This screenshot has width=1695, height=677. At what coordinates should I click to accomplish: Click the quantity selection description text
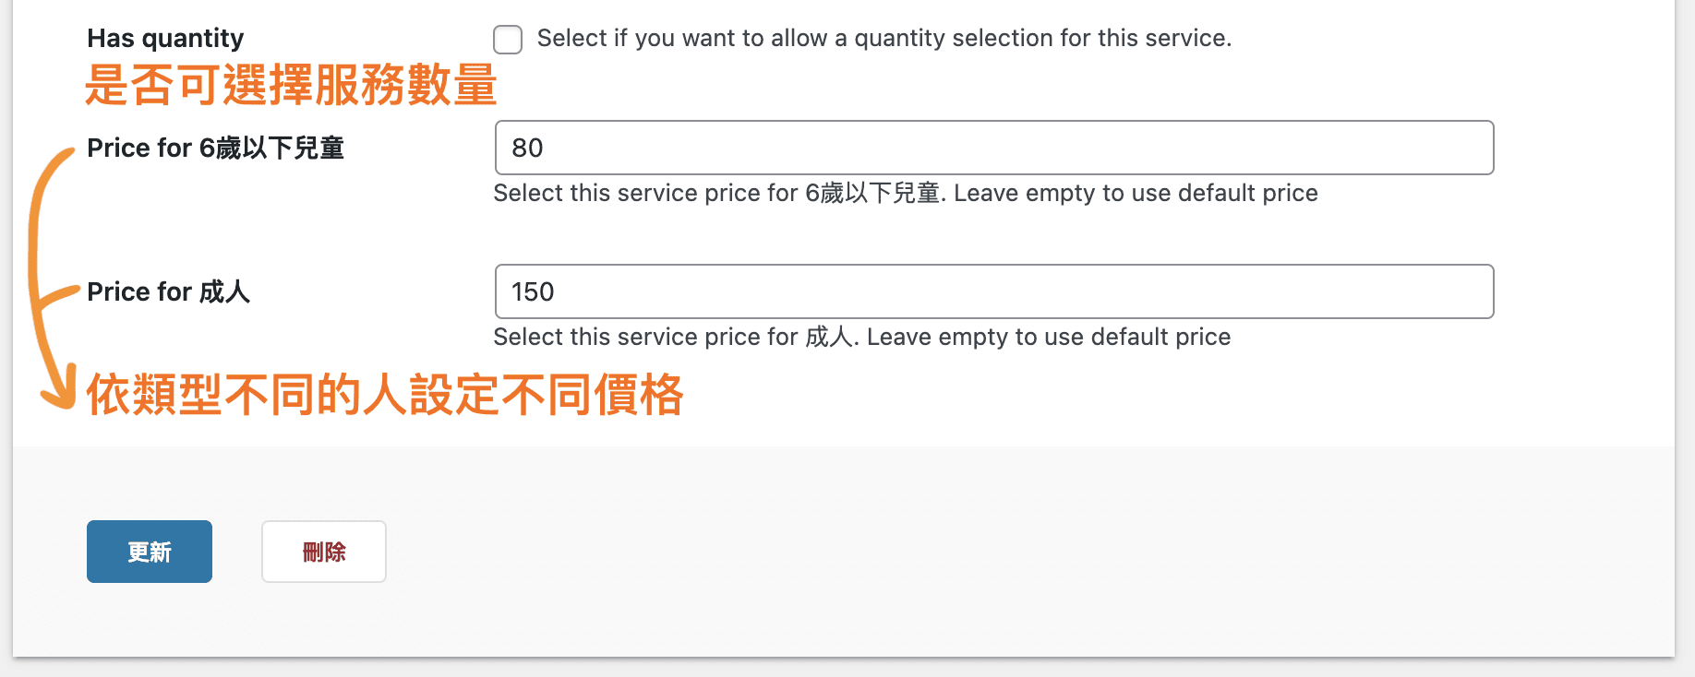[884, 38]
